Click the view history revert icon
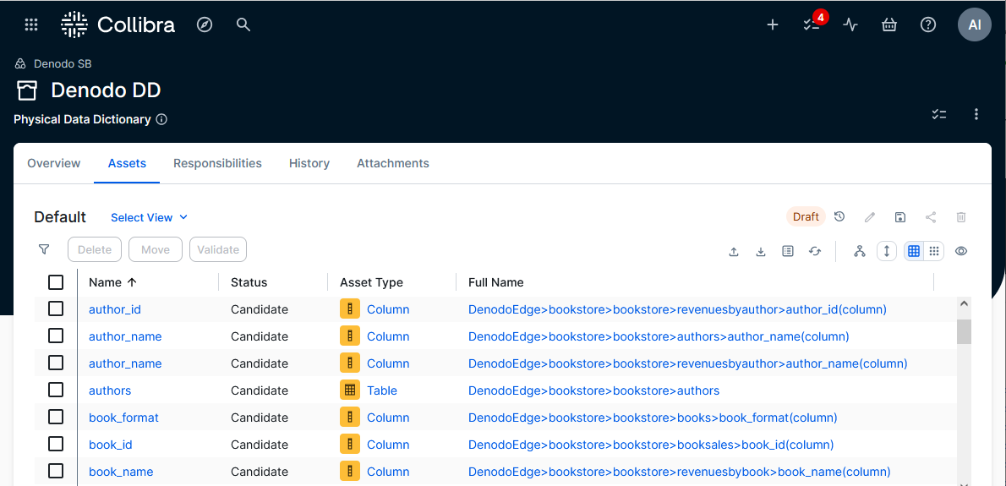The height and width of the screenshot is (486, 1006). pos(839,216)
